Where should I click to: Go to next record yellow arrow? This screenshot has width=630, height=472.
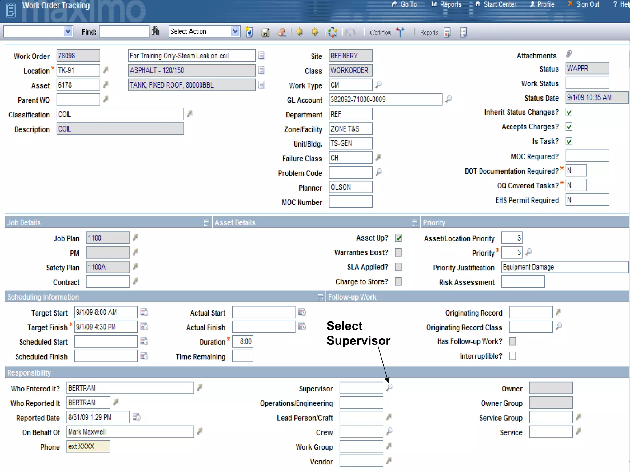pyautogui.click(x=315, y=32)
